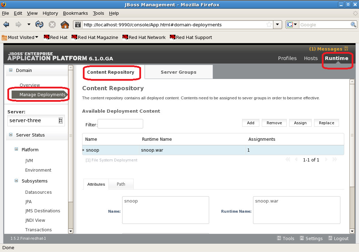359x252 pixels.
Task: Open the Transactions subsystem
Action: pos(39,230)
